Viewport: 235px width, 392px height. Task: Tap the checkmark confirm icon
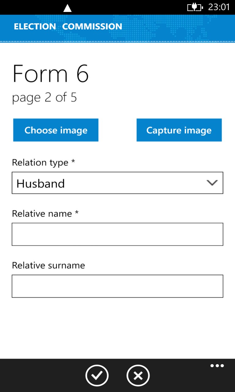pyautogui.click(x=97, y=375)
